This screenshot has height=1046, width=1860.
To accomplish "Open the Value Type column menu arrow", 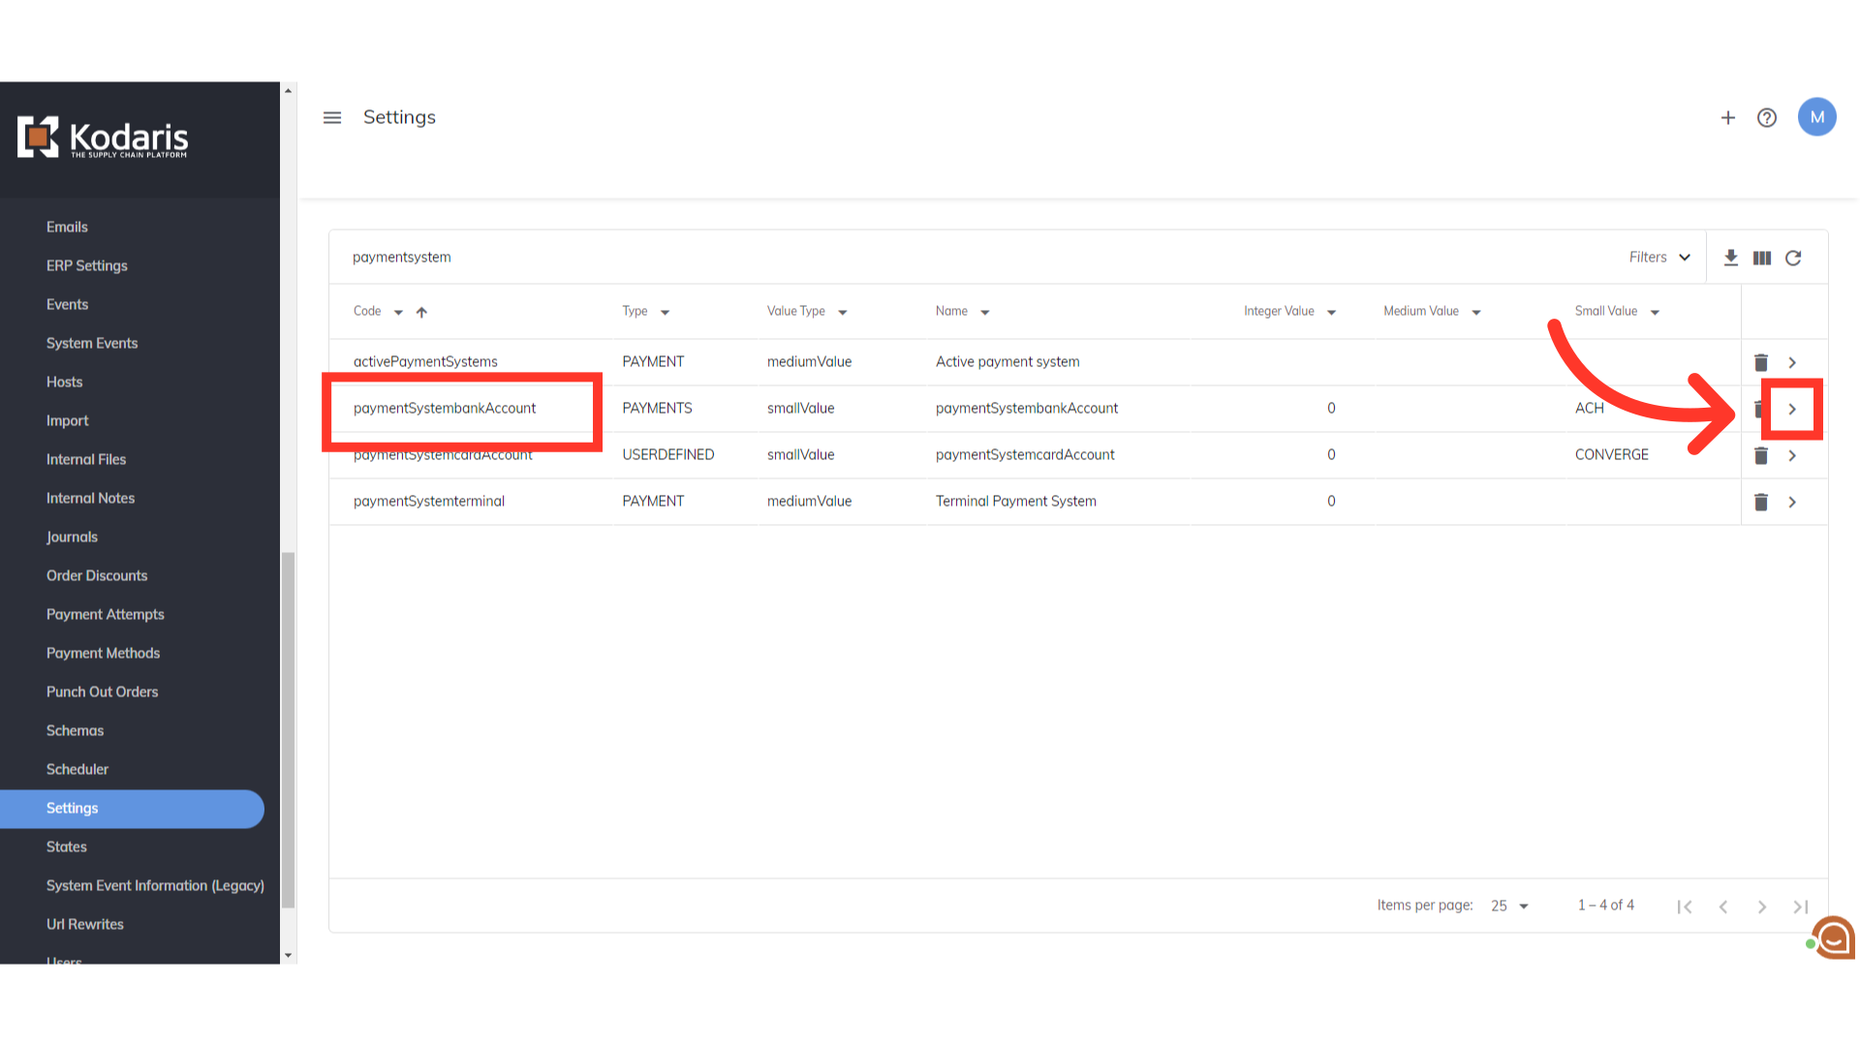I will point(843,312).
